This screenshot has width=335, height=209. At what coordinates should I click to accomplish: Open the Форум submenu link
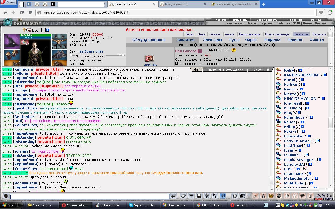(252, 23)
